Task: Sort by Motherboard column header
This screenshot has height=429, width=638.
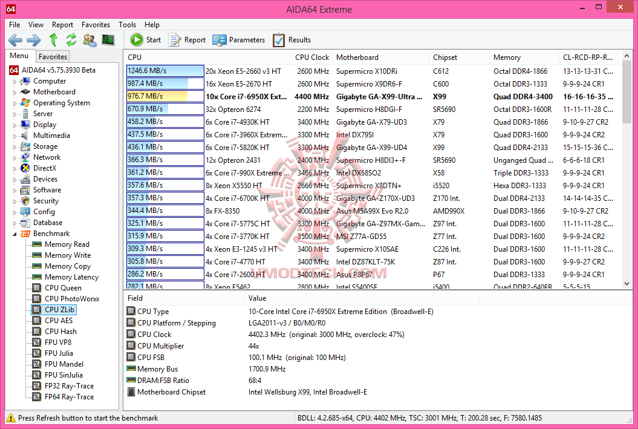Action: tap(380, 57)
